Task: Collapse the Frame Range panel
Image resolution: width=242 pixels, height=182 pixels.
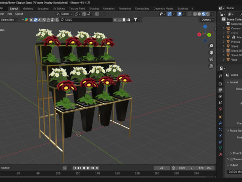Action: click(x=228, y=131)
